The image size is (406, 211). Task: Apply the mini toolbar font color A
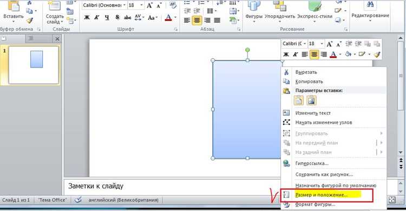coord(333,55)
